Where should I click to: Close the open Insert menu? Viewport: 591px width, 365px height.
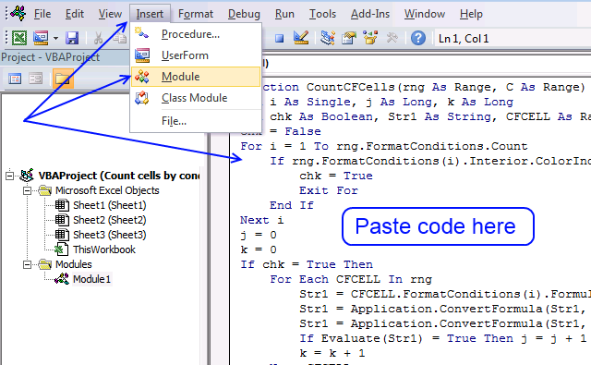click(150, 14)
